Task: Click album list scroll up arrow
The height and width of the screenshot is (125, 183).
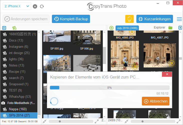Action: (x=39, y=32)
